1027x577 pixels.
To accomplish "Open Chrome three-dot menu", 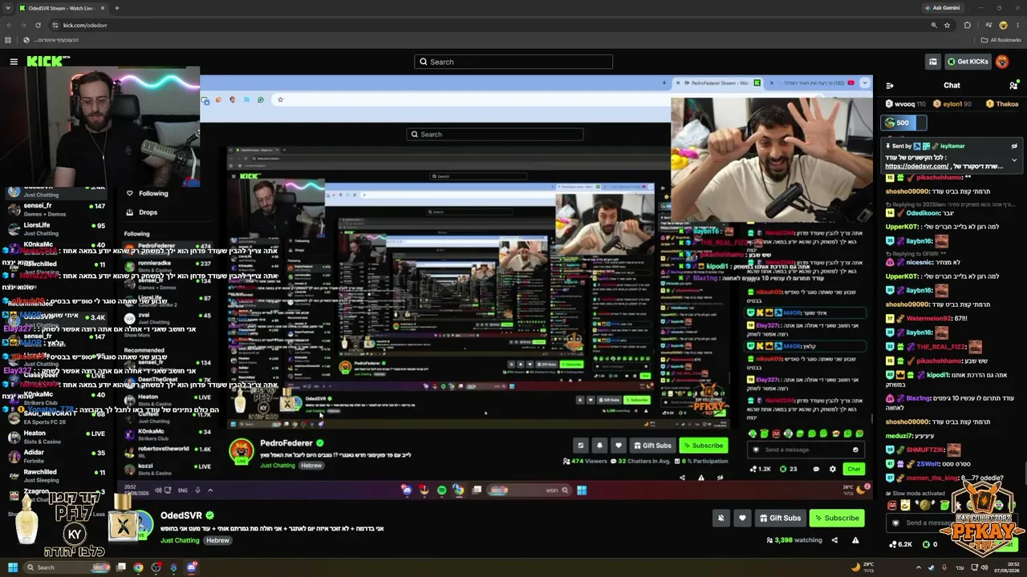I will 1017,25.
